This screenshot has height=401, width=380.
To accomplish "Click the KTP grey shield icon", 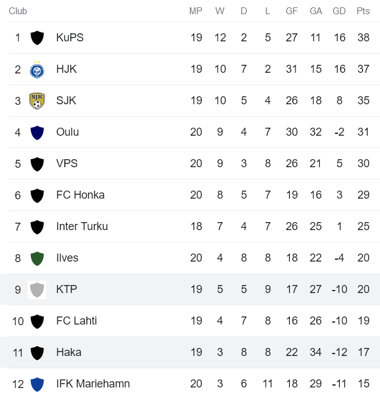I will coord(37,289).
